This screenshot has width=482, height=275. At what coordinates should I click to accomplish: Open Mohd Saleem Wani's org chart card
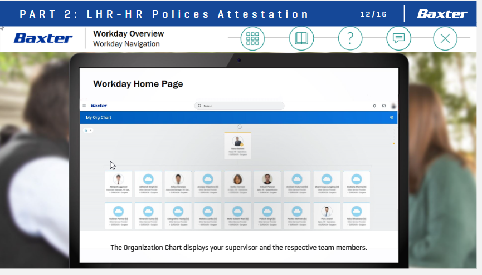pyautogui.click(x=237, y=216)
